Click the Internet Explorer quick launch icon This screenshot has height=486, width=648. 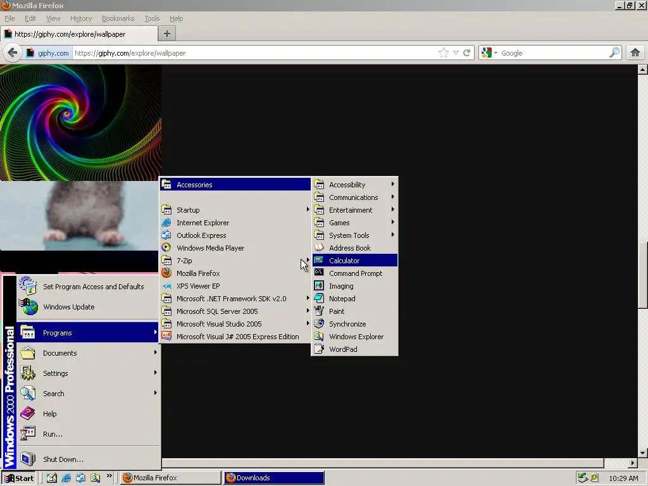point(66,478)
